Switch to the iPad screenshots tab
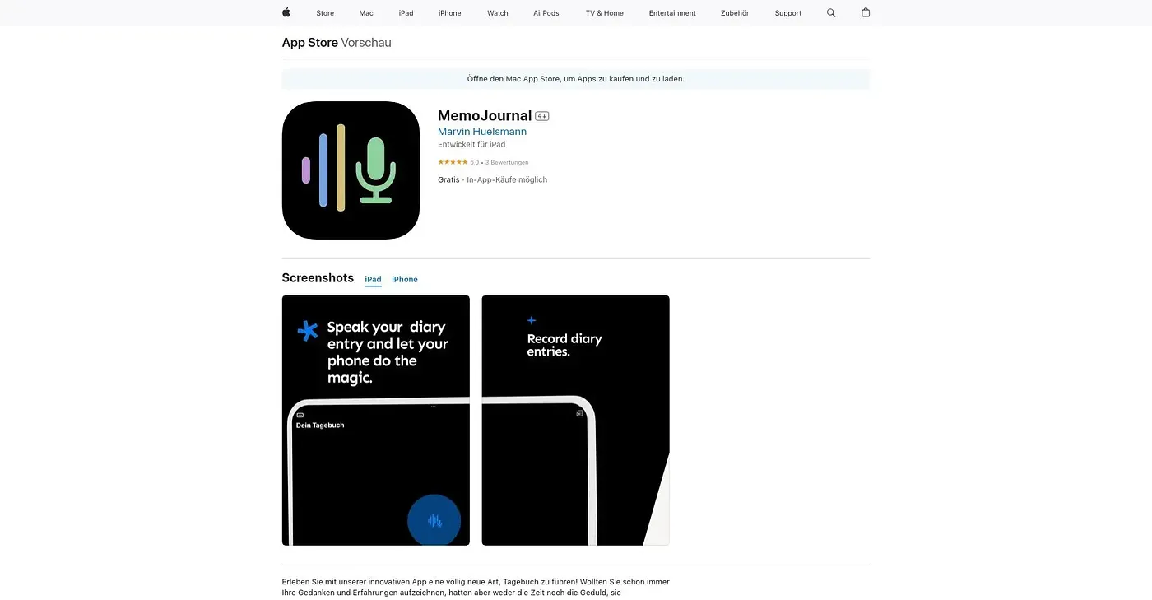The height and width of the screenshot is (600, 1152). coord(373,280)
